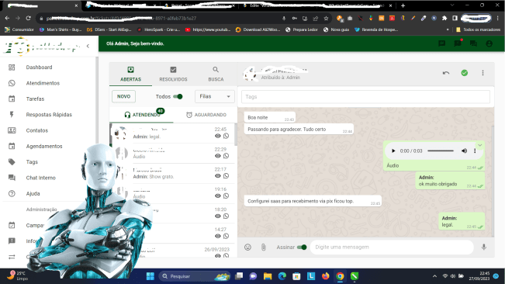505x284 pixels.
Task: Open the user account icon in the top bar
Action: click(x=489, y=43)
